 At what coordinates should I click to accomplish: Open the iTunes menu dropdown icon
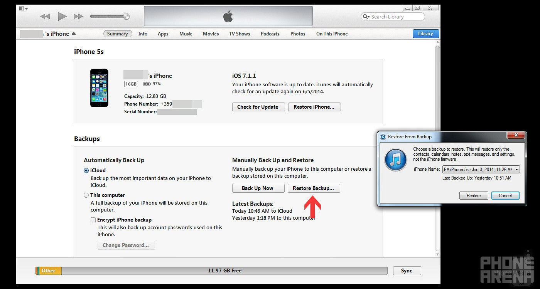(x=23, y=8)
